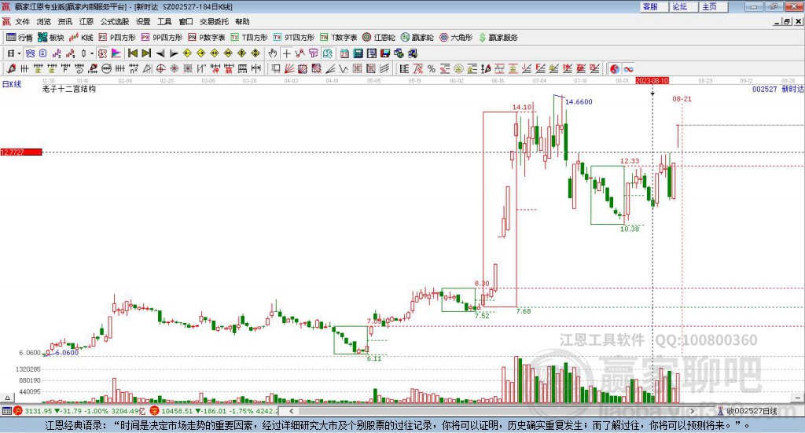Click the blue infinity loop icon
Screen dimensions: 805x433
(628, 68)
